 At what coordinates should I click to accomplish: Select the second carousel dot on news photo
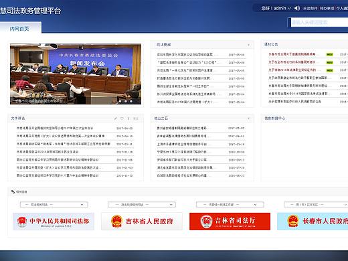click(x=126, y=101)
